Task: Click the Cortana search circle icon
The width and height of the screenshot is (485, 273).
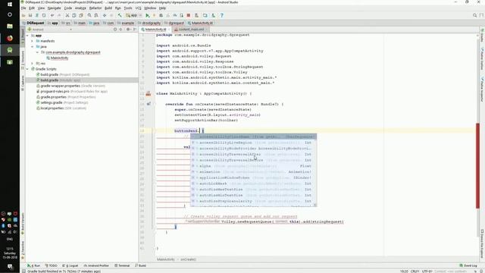Action: 10,14
